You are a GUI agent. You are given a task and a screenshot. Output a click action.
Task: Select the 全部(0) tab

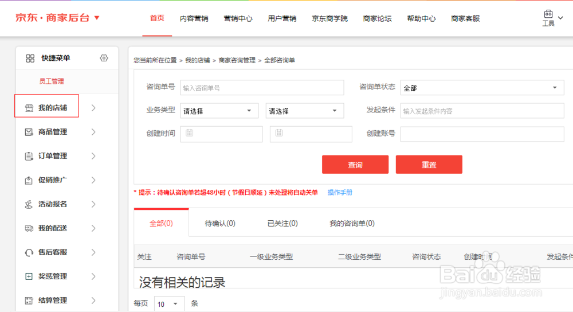click(161, 223)
